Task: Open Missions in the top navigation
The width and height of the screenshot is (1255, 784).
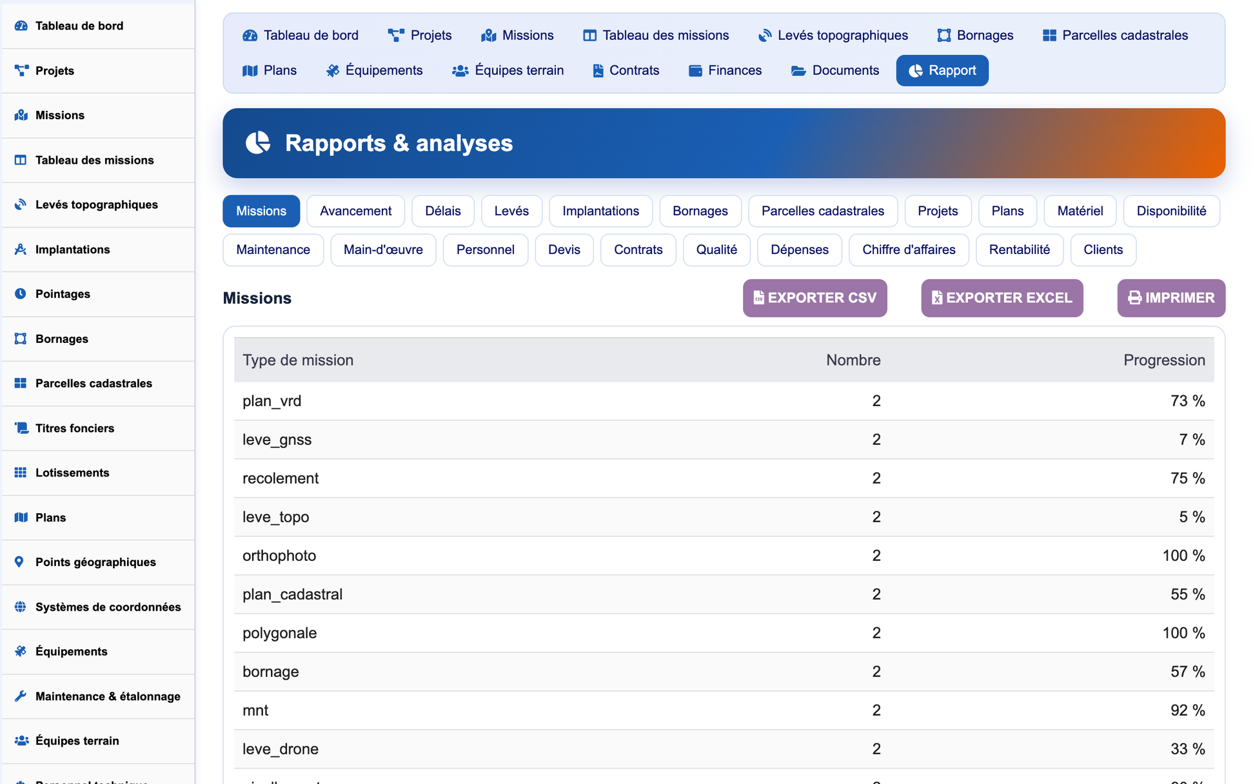Action: coord(517,35)
